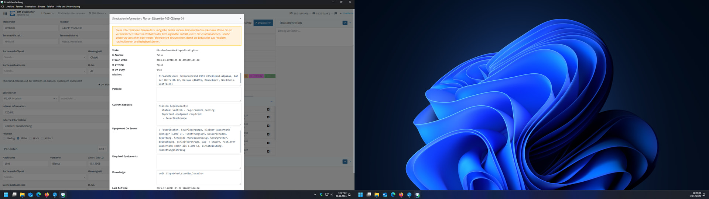The width and height of the screenshot is (709, 199).
Task: Select Hoch priority radio button
Action: point(31,139)
